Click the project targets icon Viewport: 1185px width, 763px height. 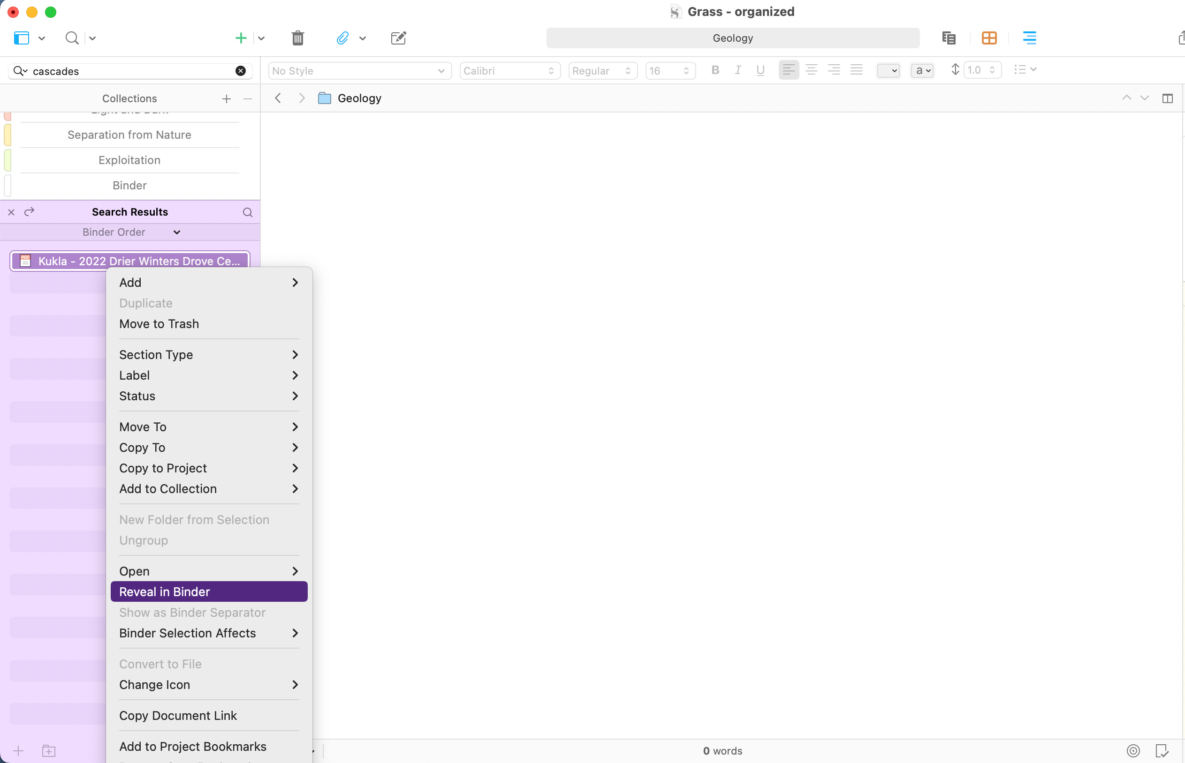click(x=1133, y=751)
